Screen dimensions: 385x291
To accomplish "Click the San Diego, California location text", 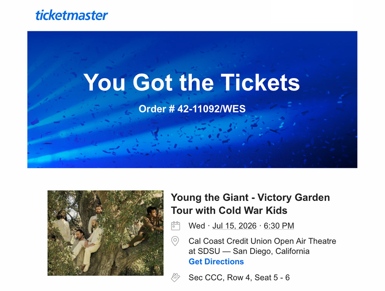I will 271,251.
